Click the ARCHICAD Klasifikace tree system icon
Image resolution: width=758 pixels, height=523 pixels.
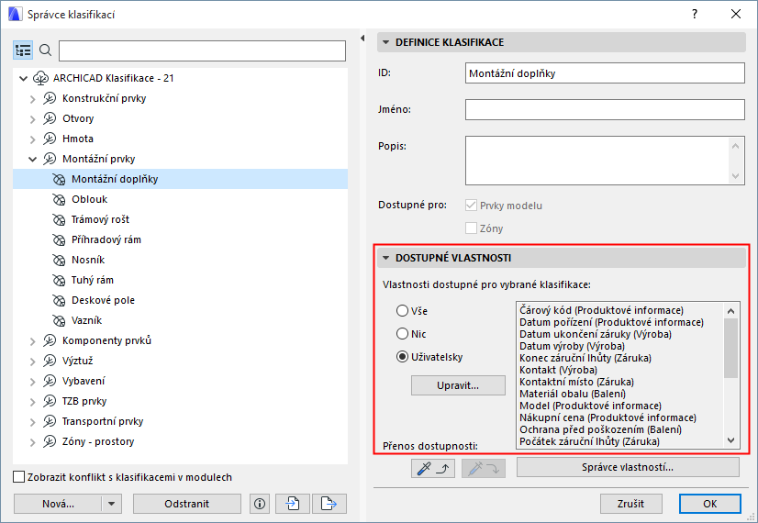pos(40,78)
